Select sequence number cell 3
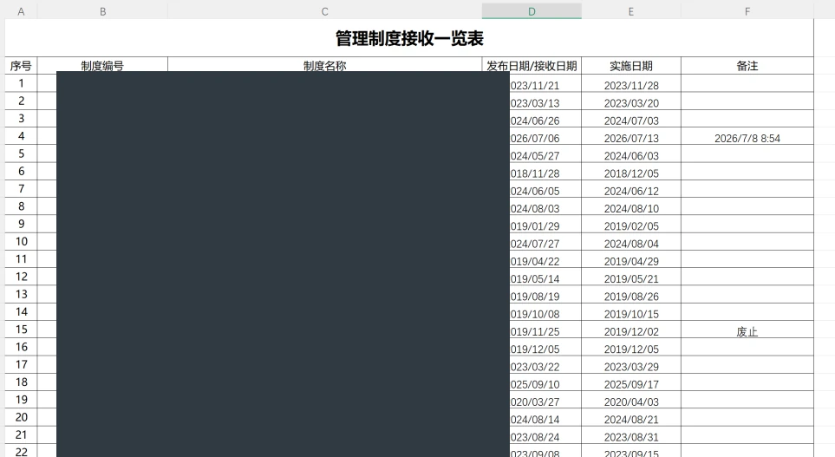The width and height of the screenshot is (835, 457). 21,118
